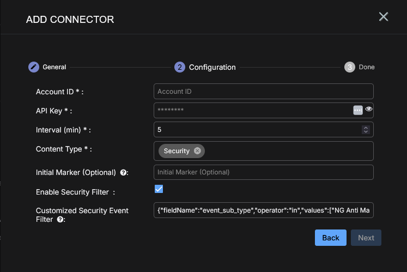Show the API Key with eye icon
Viewport: 407px width, 272px height.
[x=369, y=110]
